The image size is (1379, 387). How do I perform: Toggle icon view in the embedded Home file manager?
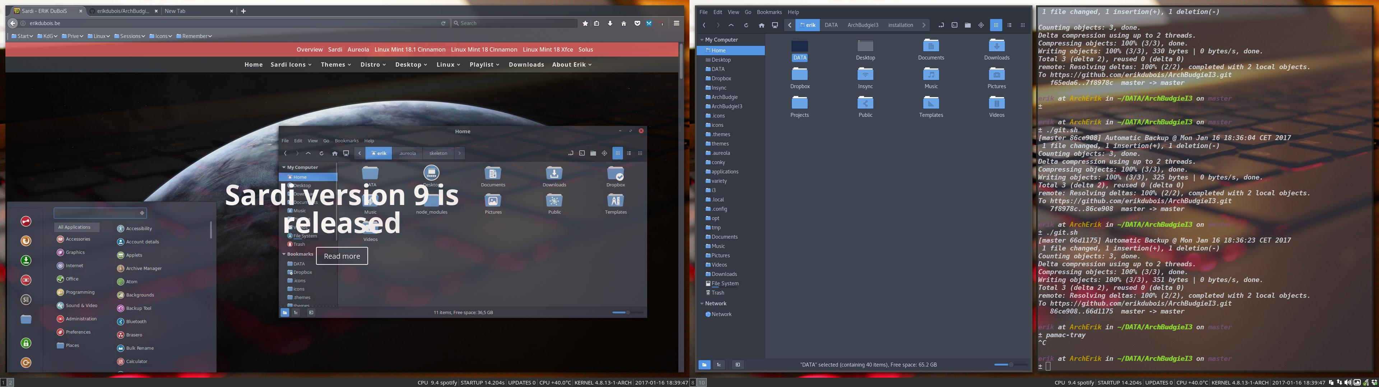point(618,153)
